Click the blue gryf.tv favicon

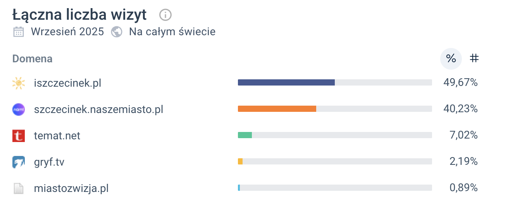(19, 162)
